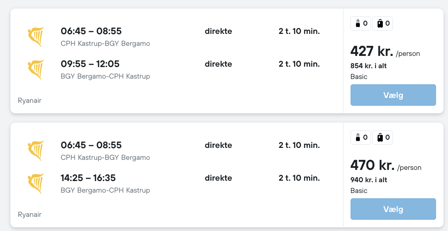448x231 pixels.
Task: Click checked luggage icon in 427 kr. offer
Action: click(x=380, y=24)
